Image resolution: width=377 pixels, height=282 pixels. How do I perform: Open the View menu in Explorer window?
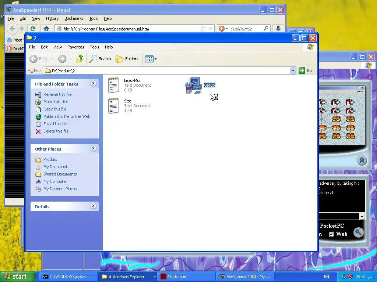57,47
